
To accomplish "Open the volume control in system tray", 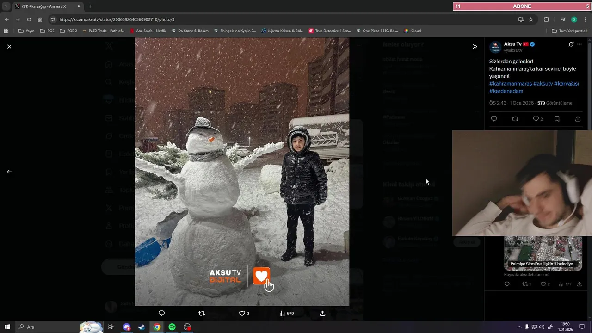I will point(542,327).
